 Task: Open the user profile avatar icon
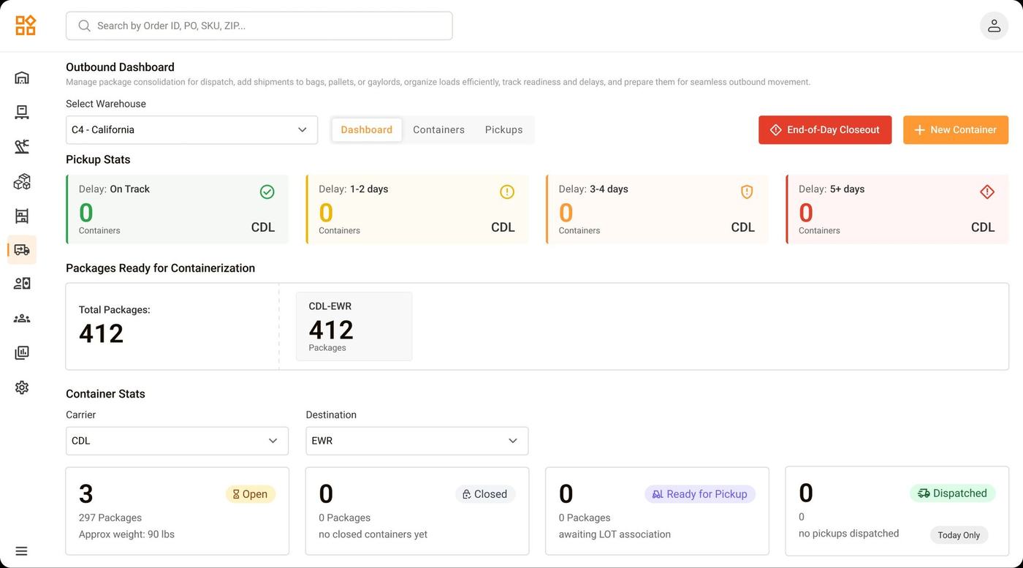click(994, 26)
